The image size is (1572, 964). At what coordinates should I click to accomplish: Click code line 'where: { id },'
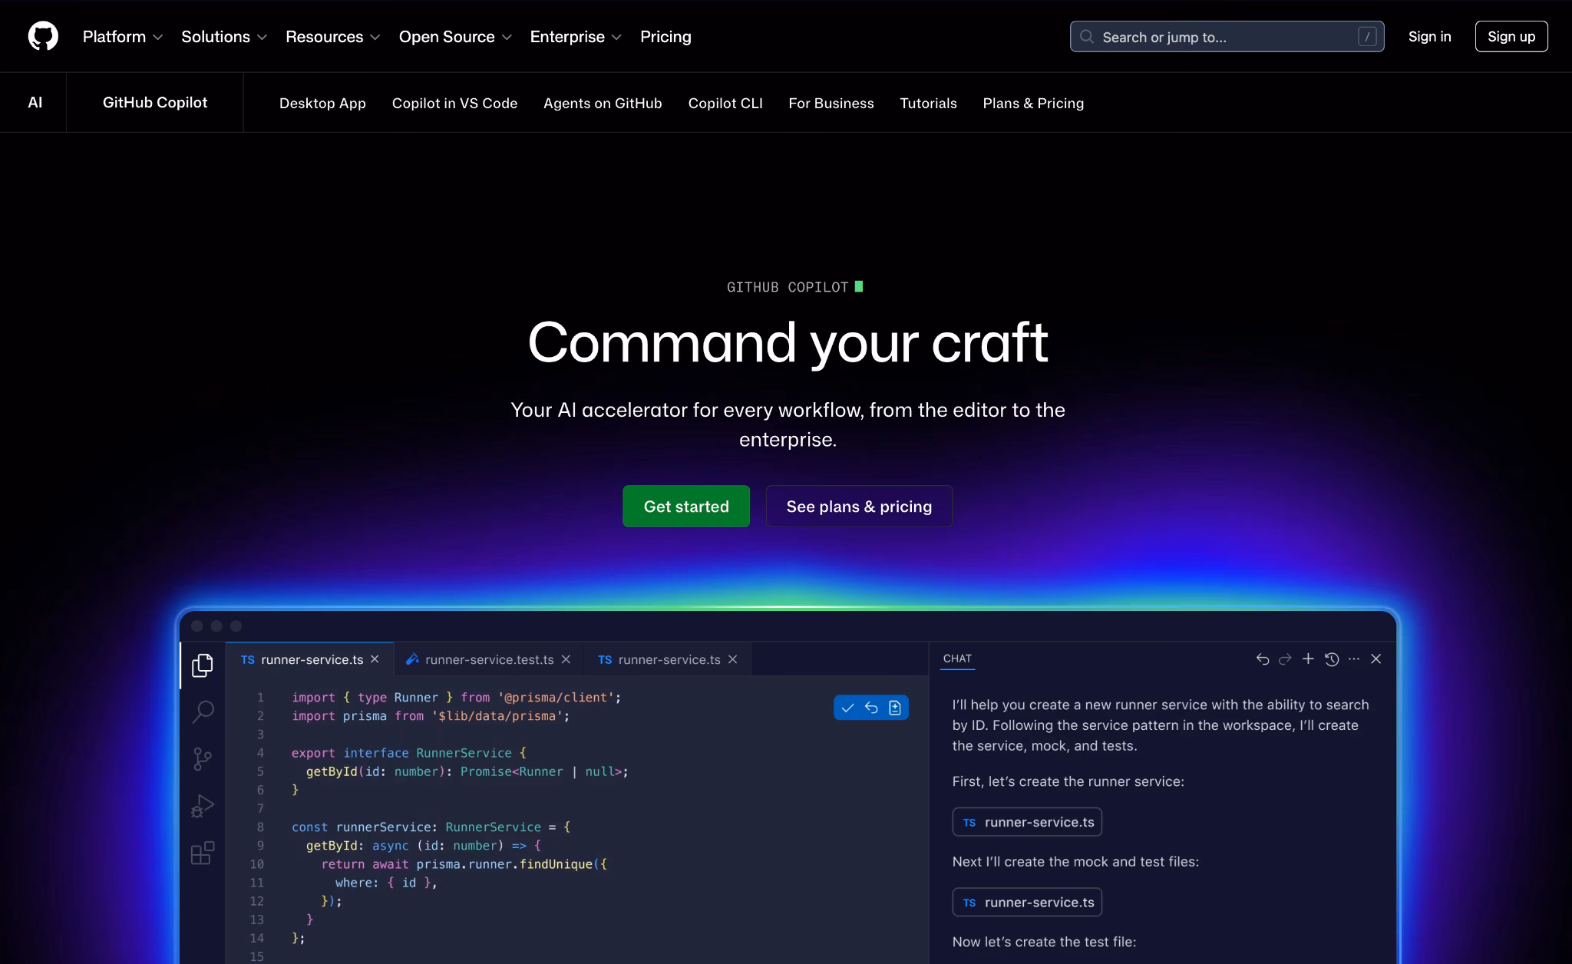(x=386, y=883)
